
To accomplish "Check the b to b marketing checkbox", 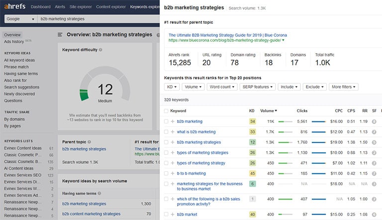I will tap(166, 173).
